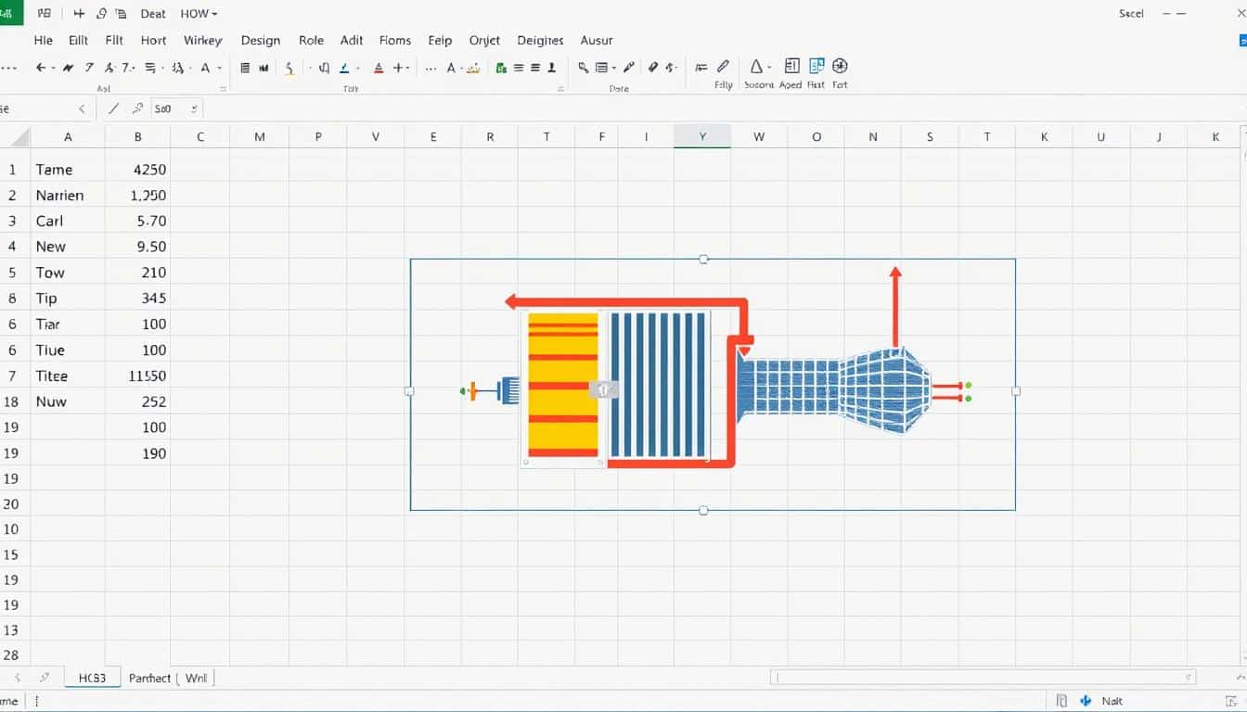Screen dimensions: 1247x712
Task: Click the Fort circular icon in the ribbon
Action: click(840, 66)
